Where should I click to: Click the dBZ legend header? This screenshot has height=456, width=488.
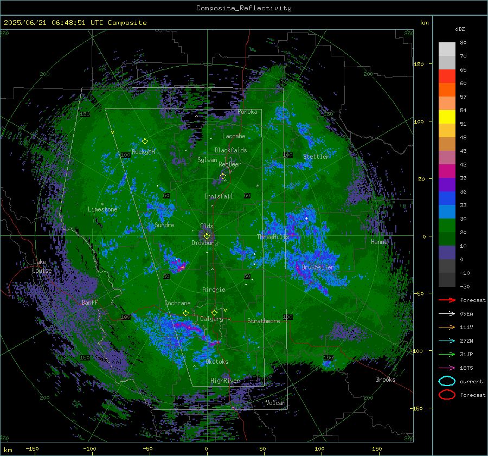tap(460, 29)
